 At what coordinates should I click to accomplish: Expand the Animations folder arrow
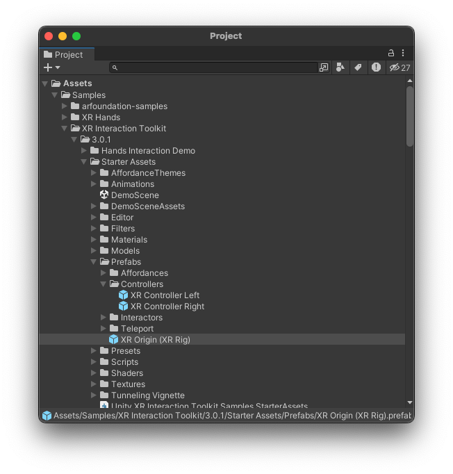93,183
